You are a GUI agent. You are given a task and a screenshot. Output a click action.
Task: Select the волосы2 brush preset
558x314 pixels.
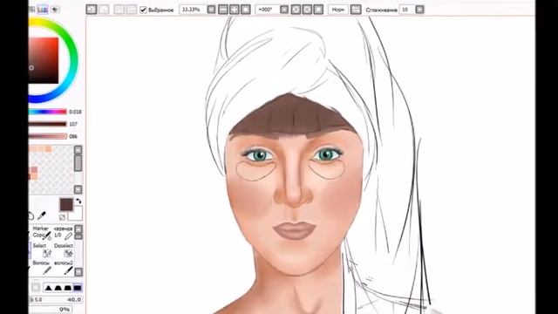pos(64,268)
